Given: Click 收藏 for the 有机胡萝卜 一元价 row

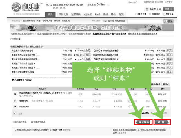Looking at the screenshot, I should [x=165, y=101].
